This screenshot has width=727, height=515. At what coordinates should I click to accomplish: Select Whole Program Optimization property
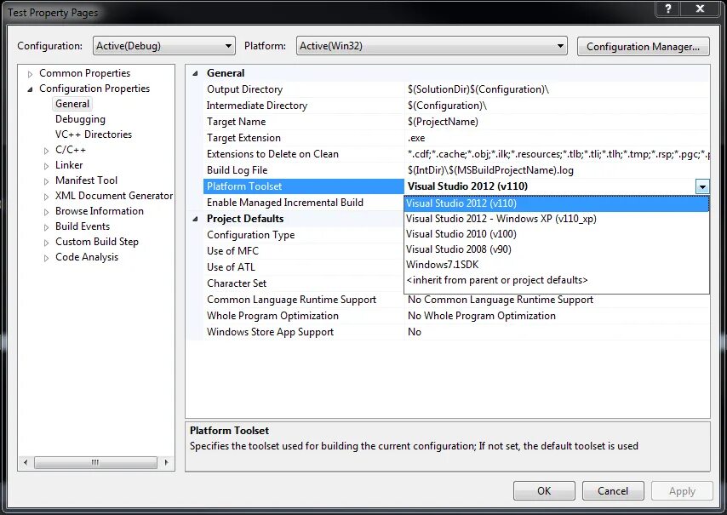pos(304,316)
